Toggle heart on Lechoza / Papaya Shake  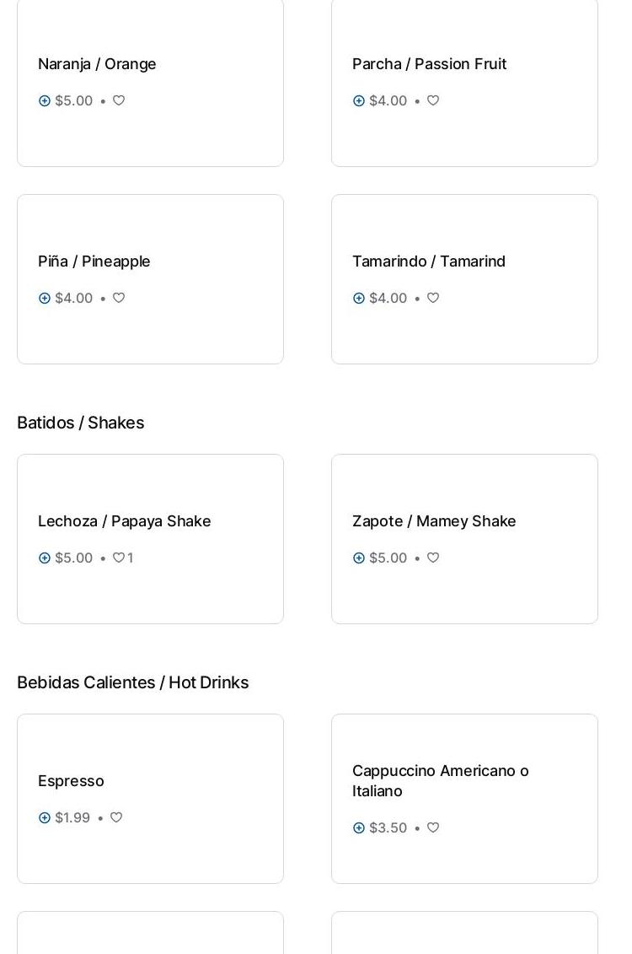pos(119,558)
